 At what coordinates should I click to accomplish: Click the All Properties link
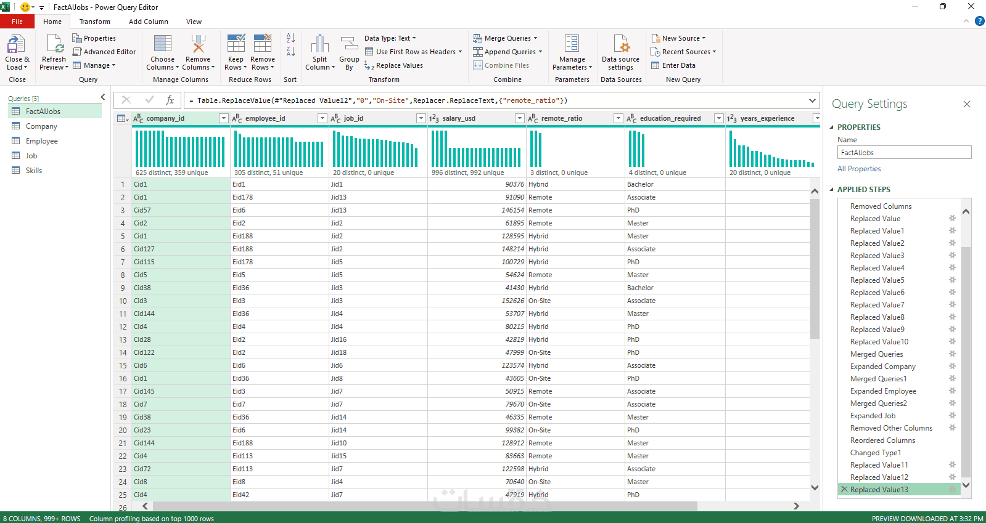859,169
